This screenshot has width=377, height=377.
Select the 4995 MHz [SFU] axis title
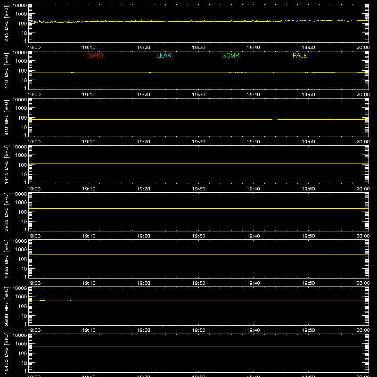7,259
